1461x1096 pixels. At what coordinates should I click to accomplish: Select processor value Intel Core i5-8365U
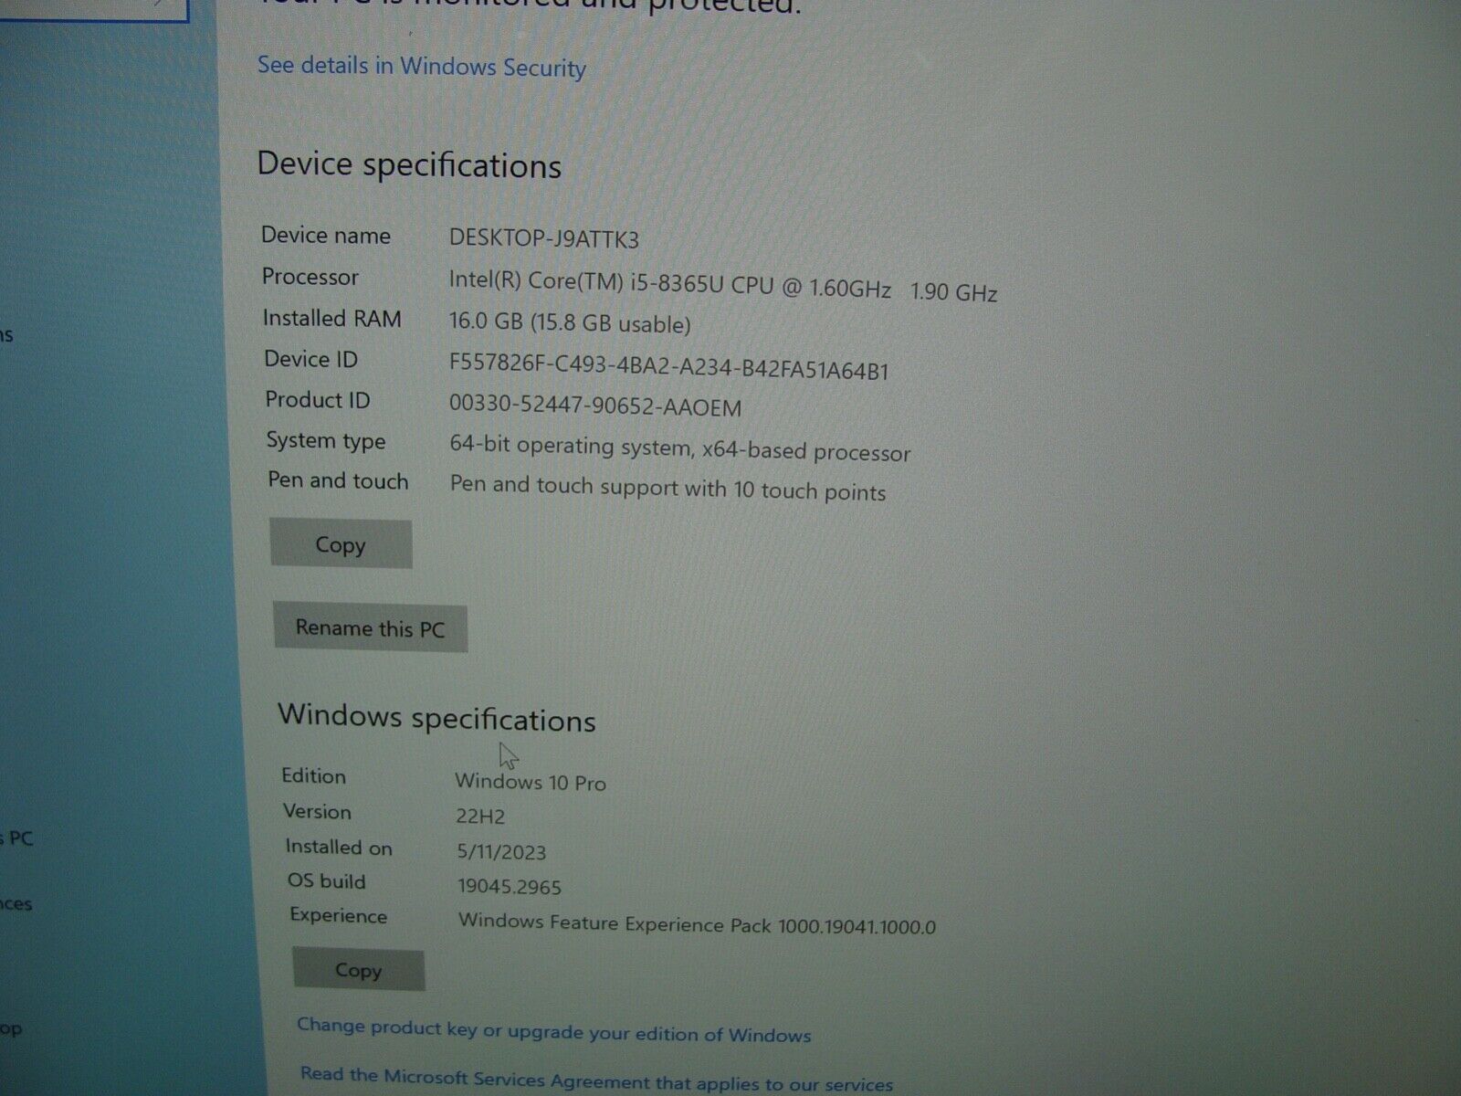coord(722,286)
